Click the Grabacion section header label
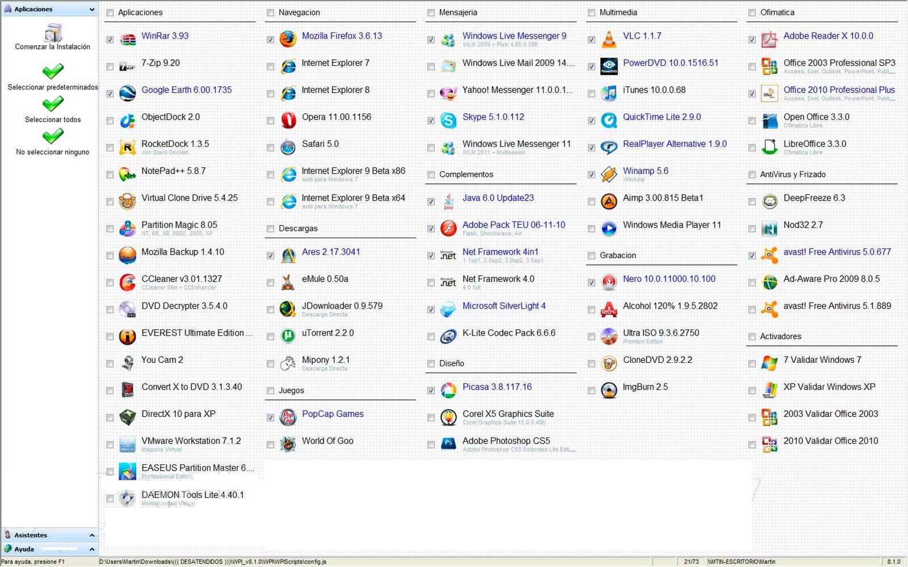 618,256
